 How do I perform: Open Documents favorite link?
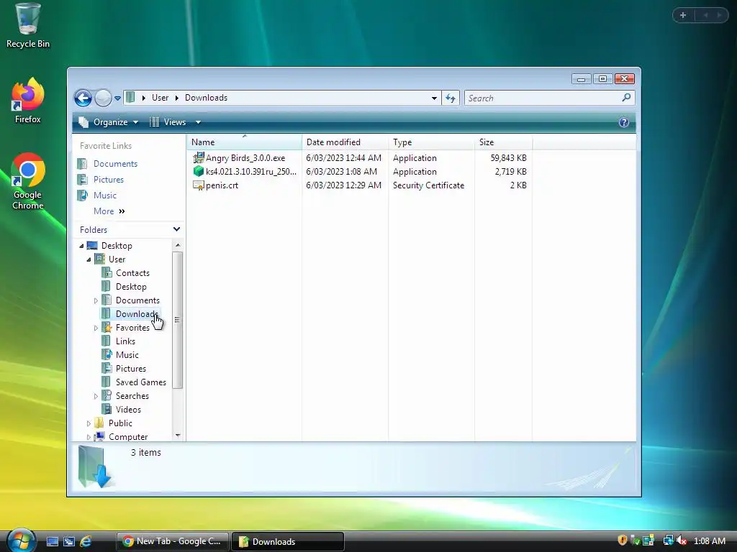click(x=115, y=164)
